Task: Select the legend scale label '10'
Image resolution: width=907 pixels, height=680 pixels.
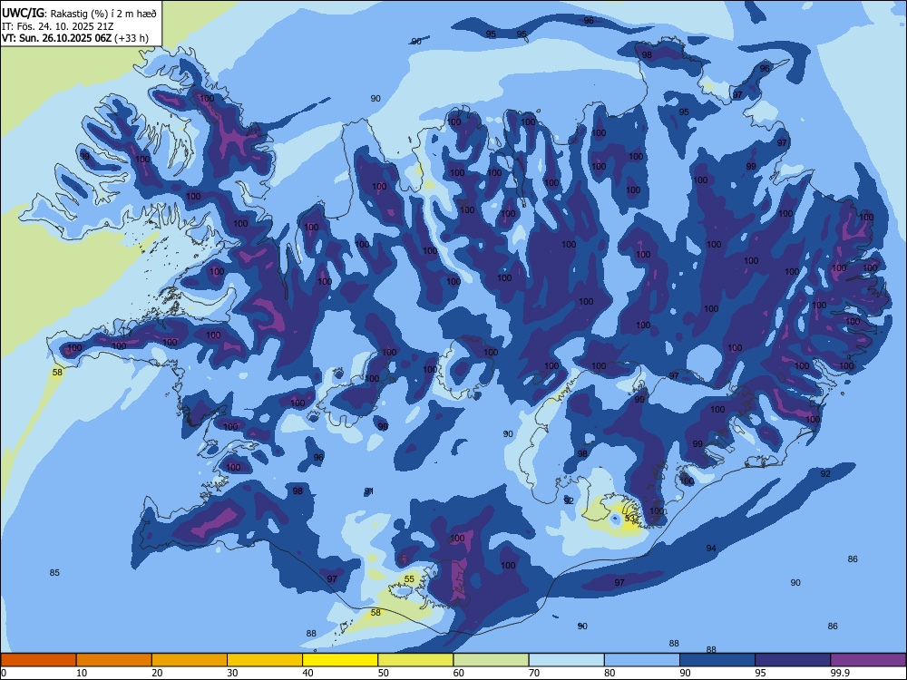Action: (x=82, y=673)
